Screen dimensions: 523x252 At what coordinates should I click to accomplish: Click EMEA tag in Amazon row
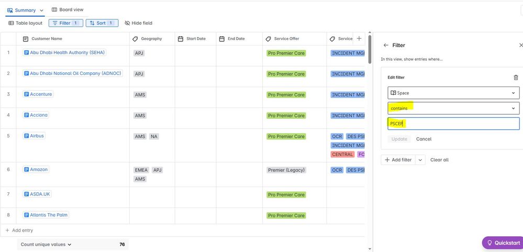[141, 170]
